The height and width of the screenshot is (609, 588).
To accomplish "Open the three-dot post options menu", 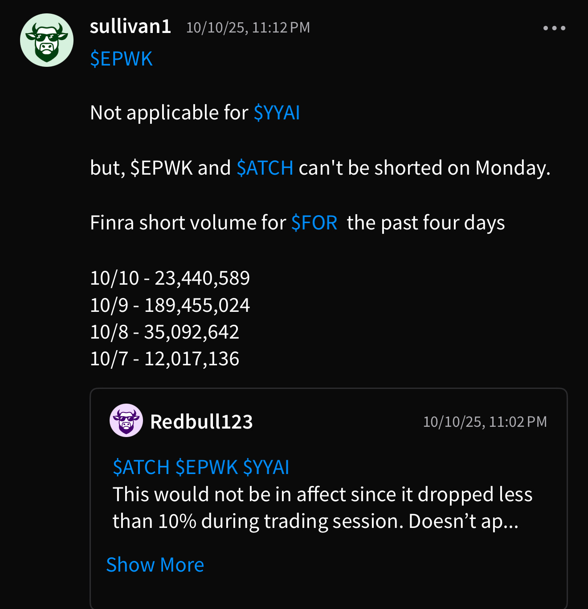I will point(554,28).
